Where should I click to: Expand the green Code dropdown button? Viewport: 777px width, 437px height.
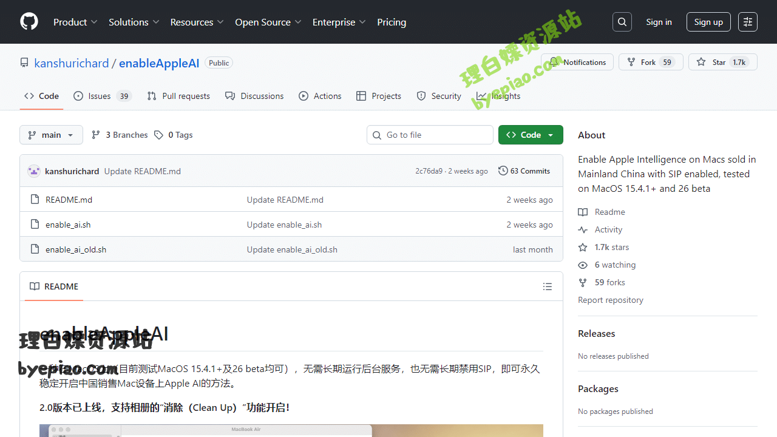[x=531, y=135]
